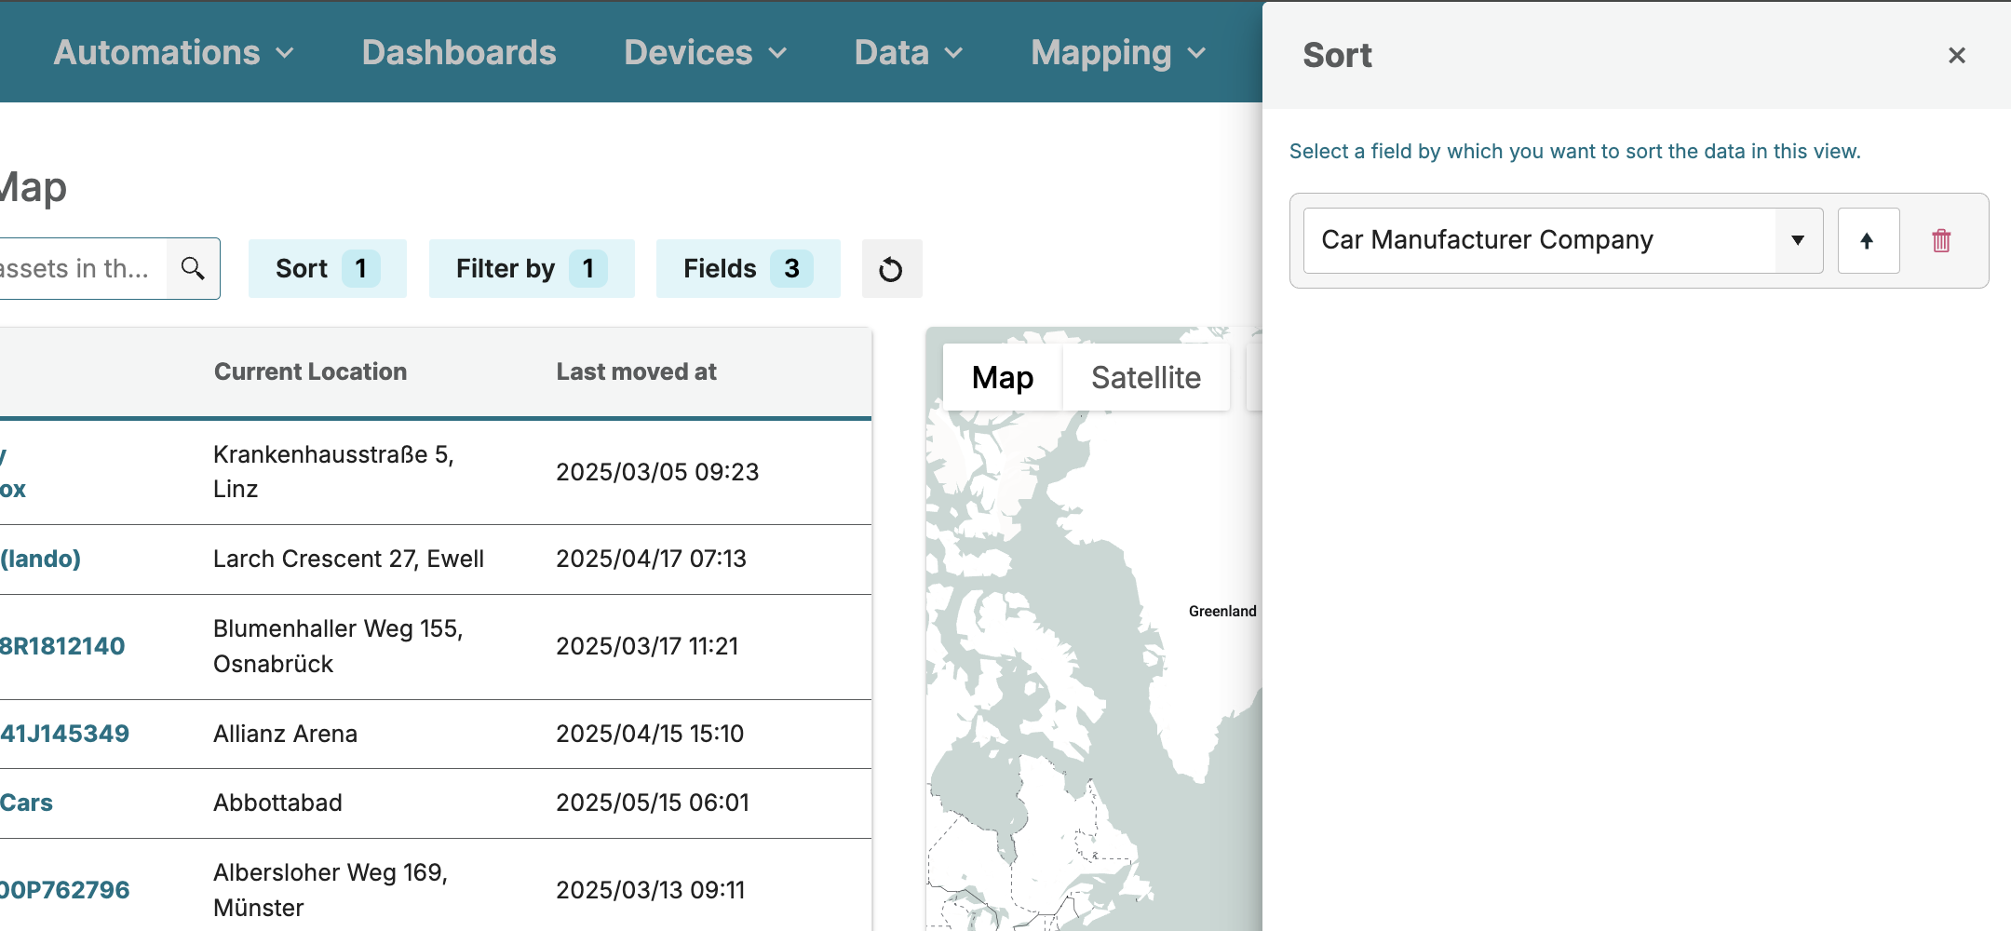The height and width of the screenshot is (931, 2011).
Task: Go to Dashboards
Action: click(x=459, y=53)
